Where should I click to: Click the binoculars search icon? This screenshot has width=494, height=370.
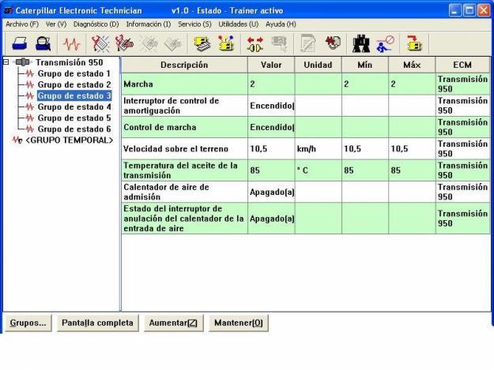point(361,43)
